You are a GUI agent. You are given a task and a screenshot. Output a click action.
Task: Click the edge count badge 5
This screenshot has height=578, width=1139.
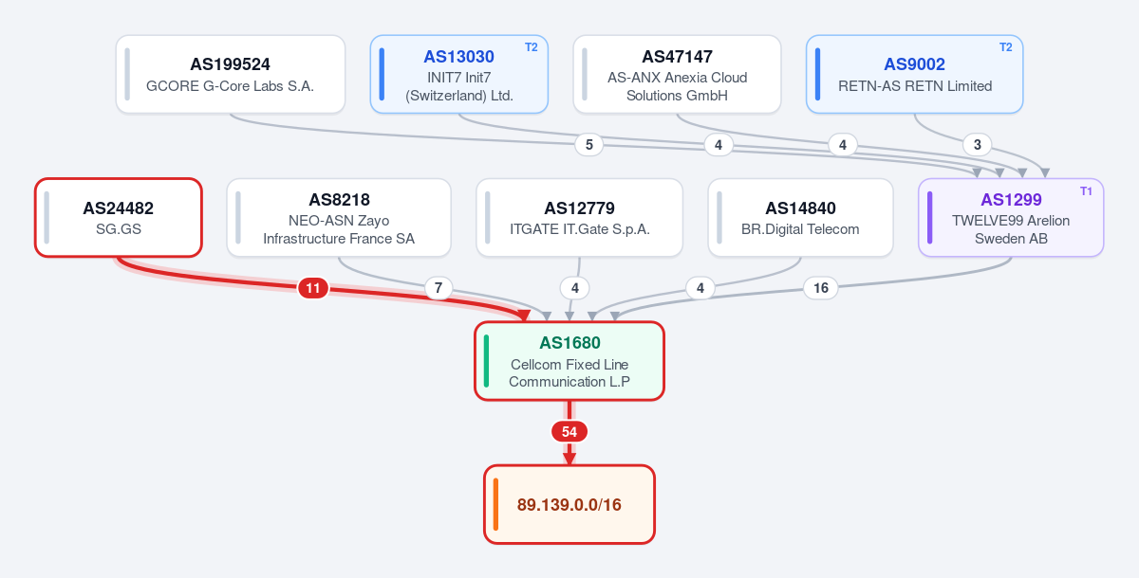coord(588,145)
